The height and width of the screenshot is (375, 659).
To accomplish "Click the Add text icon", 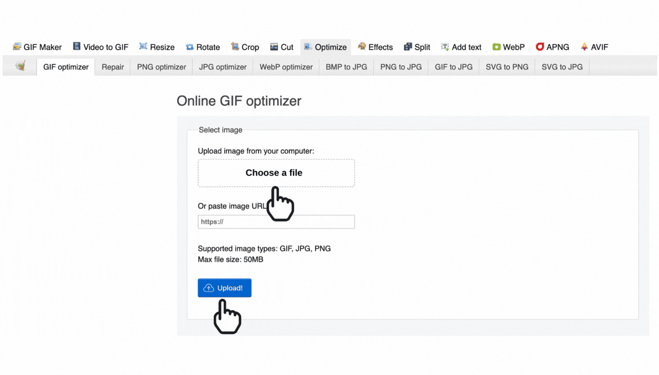I will 445,47.
